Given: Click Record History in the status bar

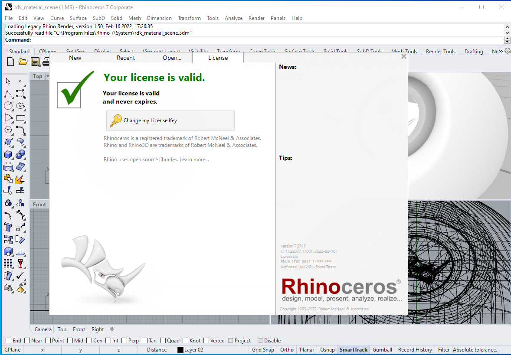Looking at the screenshot, I should pyautogui.click(x=415, y=350).
